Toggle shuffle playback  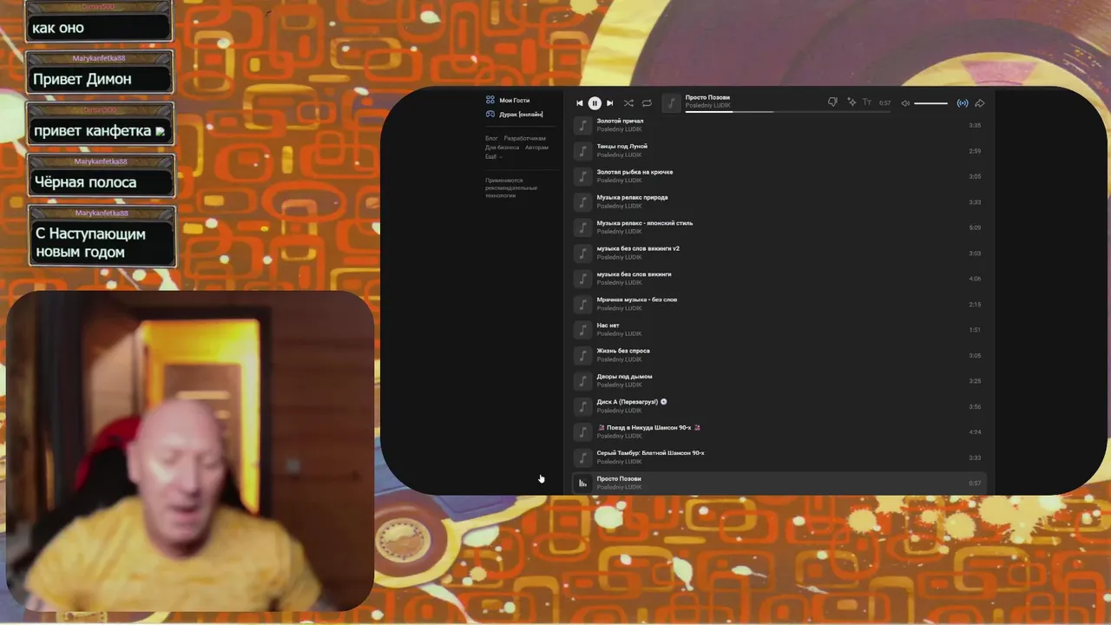[628, 103]
